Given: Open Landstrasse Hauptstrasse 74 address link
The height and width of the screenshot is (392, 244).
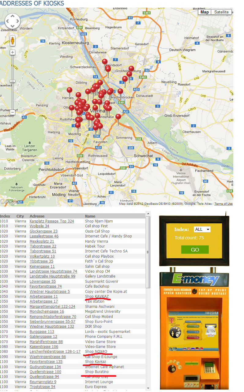Looking at the screenshot, I should (x=53, y=271).
